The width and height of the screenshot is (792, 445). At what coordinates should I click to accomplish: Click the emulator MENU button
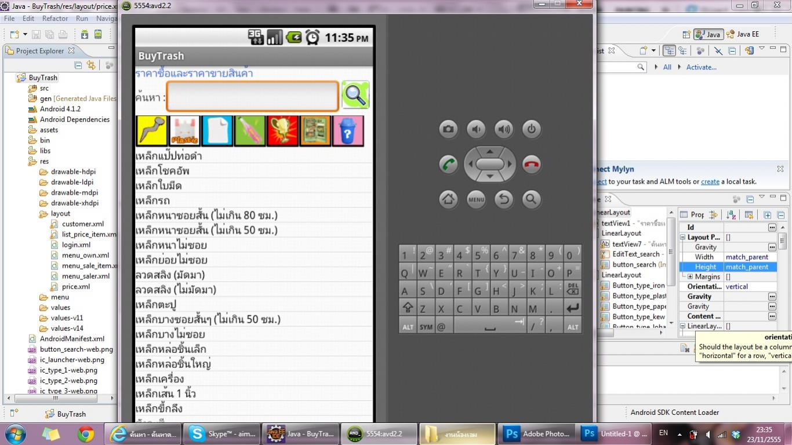pos(476,199)
